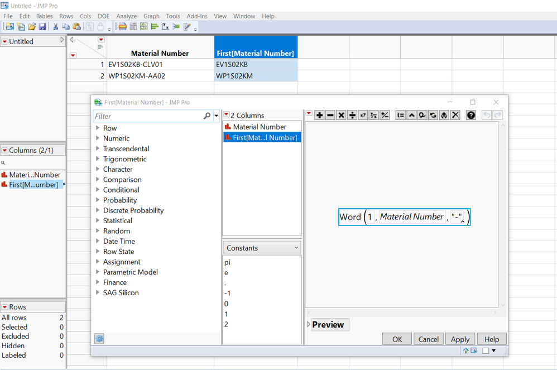Click the Material Number argument in formula
The image size is (557, 370).
pyautogui.click(x=411, y=217)
